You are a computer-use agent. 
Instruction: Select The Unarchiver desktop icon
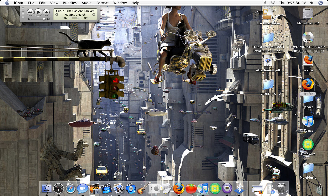[x=268, y=15]
